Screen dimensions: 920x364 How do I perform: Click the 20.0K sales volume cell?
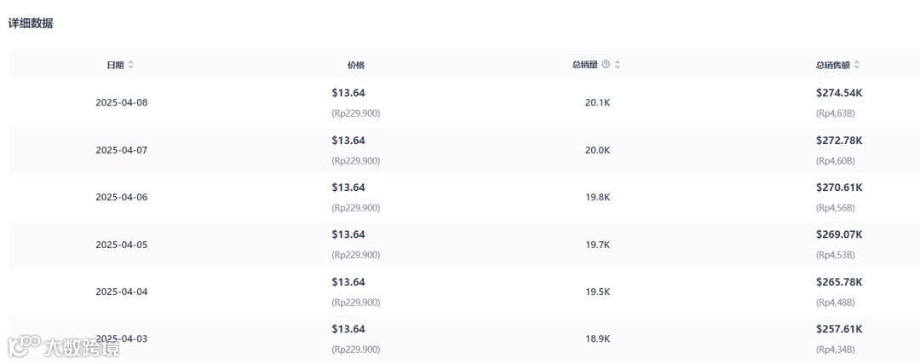click(x=597, y=150)
